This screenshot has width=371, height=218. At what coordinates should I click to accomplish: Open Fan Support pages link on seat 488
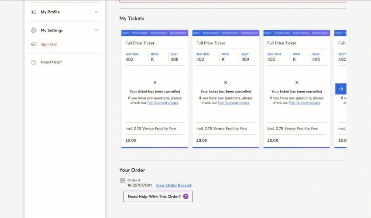point(163,103)
